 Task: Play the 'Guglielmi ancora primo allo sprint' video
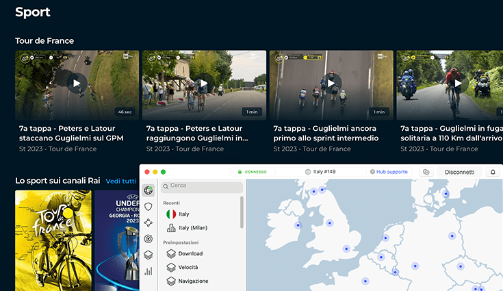pyautogui.click(x=331, y=84)
